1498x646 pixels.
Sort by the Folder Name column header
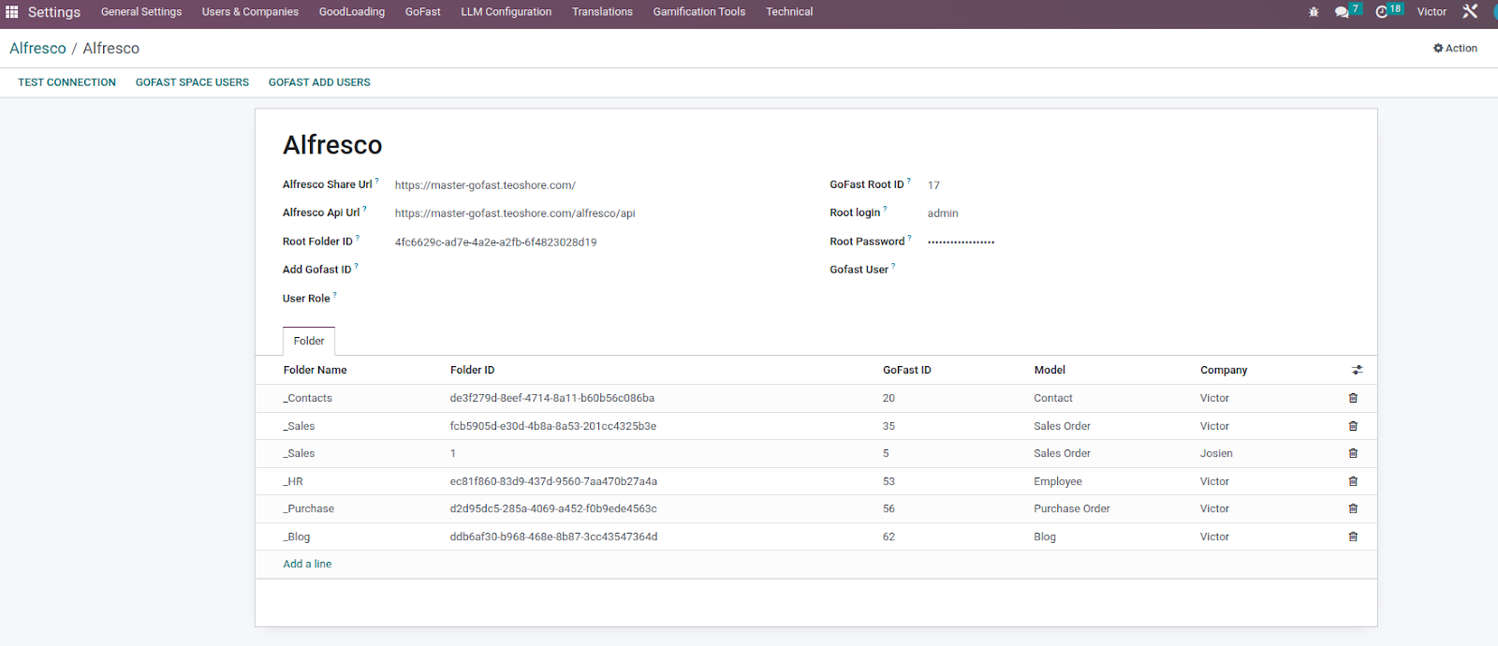click(x=316, y=370)
